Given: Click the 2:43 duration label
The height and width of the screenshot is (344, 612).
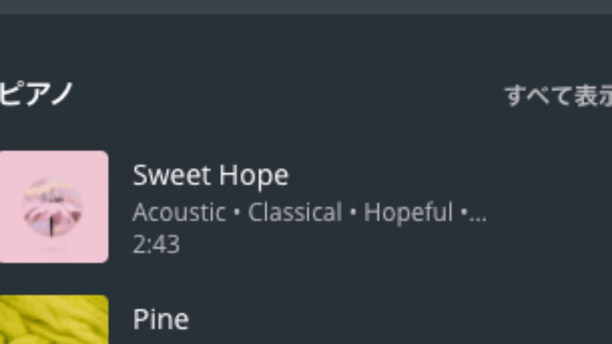Looking at the screenshot, I should (156, 245).
